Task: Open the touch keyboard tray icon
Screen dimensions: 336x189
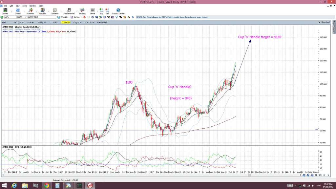Action: pyautogui.click(x=290, y=186)
